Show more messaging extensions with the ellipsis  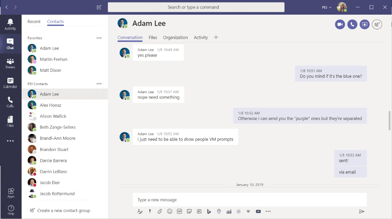pyautogui.click(x=268, y=211)
